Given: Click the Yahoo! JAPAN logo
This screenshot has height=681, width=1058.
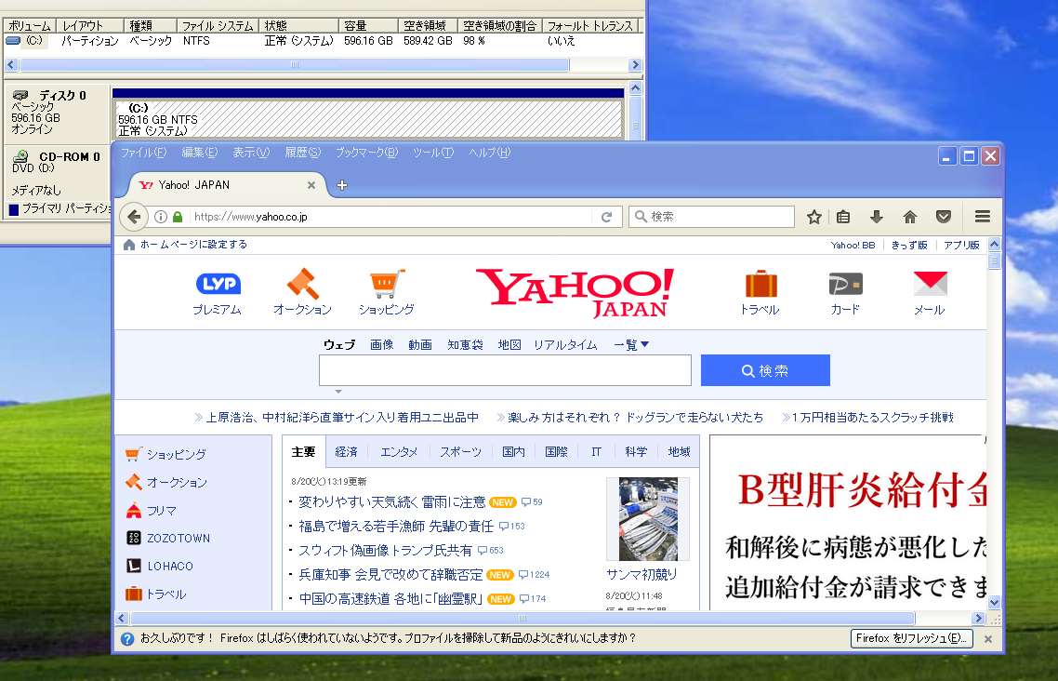Looking at the screenshot, I should [575, 293].
